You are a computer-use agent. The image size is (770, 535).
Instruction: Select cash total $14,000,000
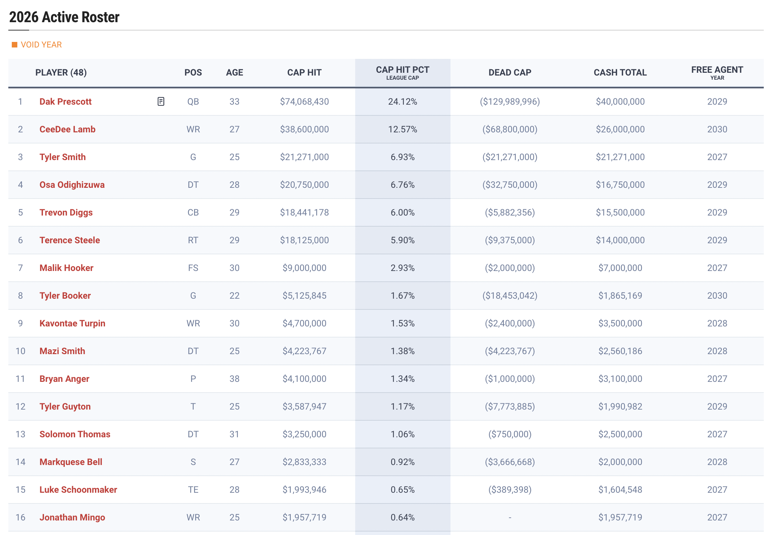620,240
